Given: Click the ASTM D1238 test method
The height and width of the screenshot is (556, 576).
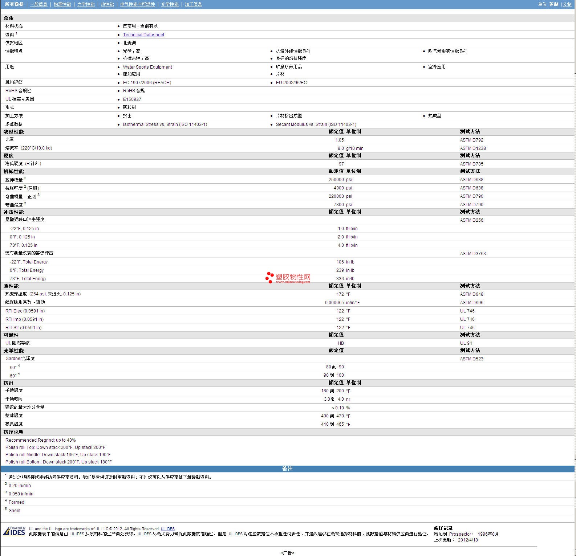Looking at the screenshot, I should pos(473,148).
